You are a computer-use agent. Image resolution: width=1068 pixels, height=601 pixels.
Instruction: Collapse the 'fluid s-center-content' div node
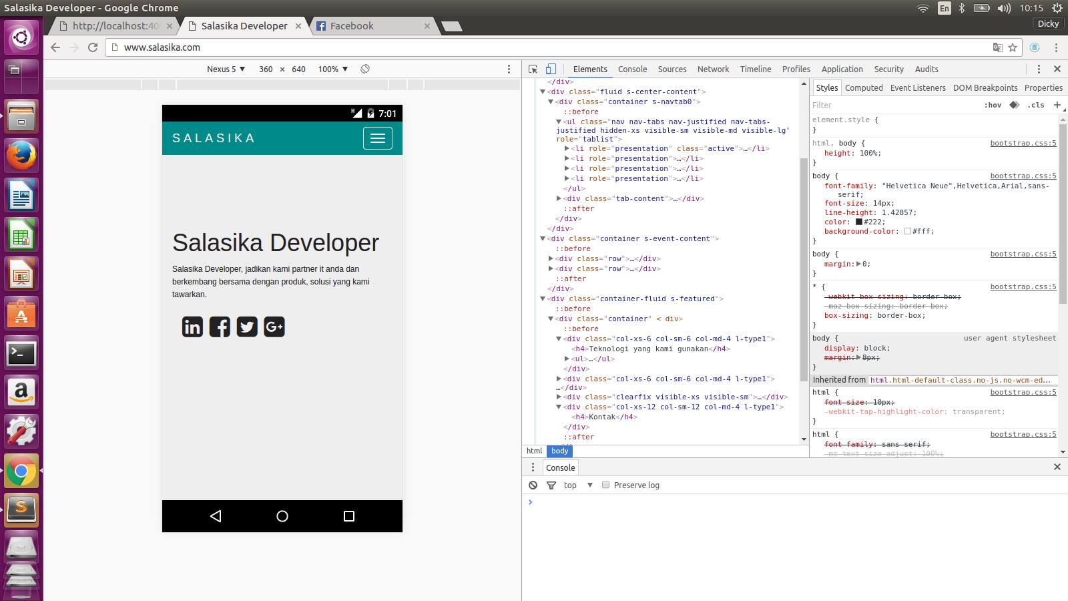[543, 91]
